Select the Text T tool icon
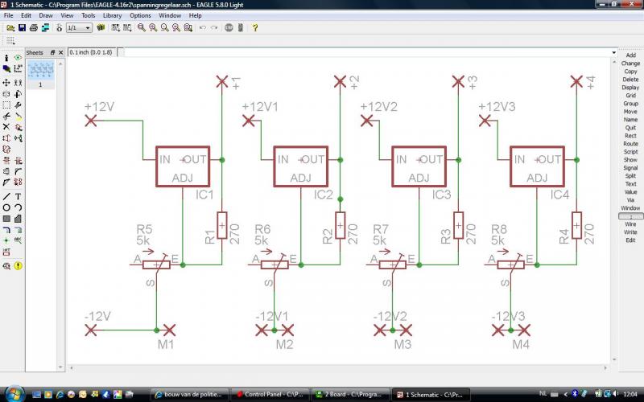644x402 pixels. coord(18,196)
